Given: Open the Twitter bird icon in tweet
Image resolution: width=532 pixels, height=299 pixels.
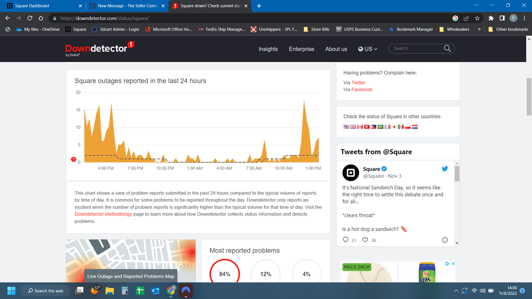Looking at the screenshot, I should [445, 169].
